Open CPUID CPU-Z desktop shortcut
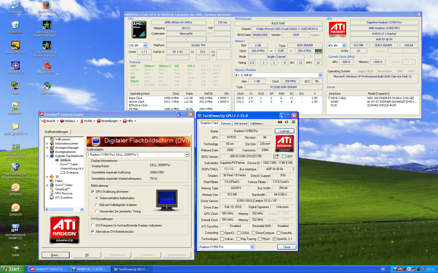 (x=16, y=68)
